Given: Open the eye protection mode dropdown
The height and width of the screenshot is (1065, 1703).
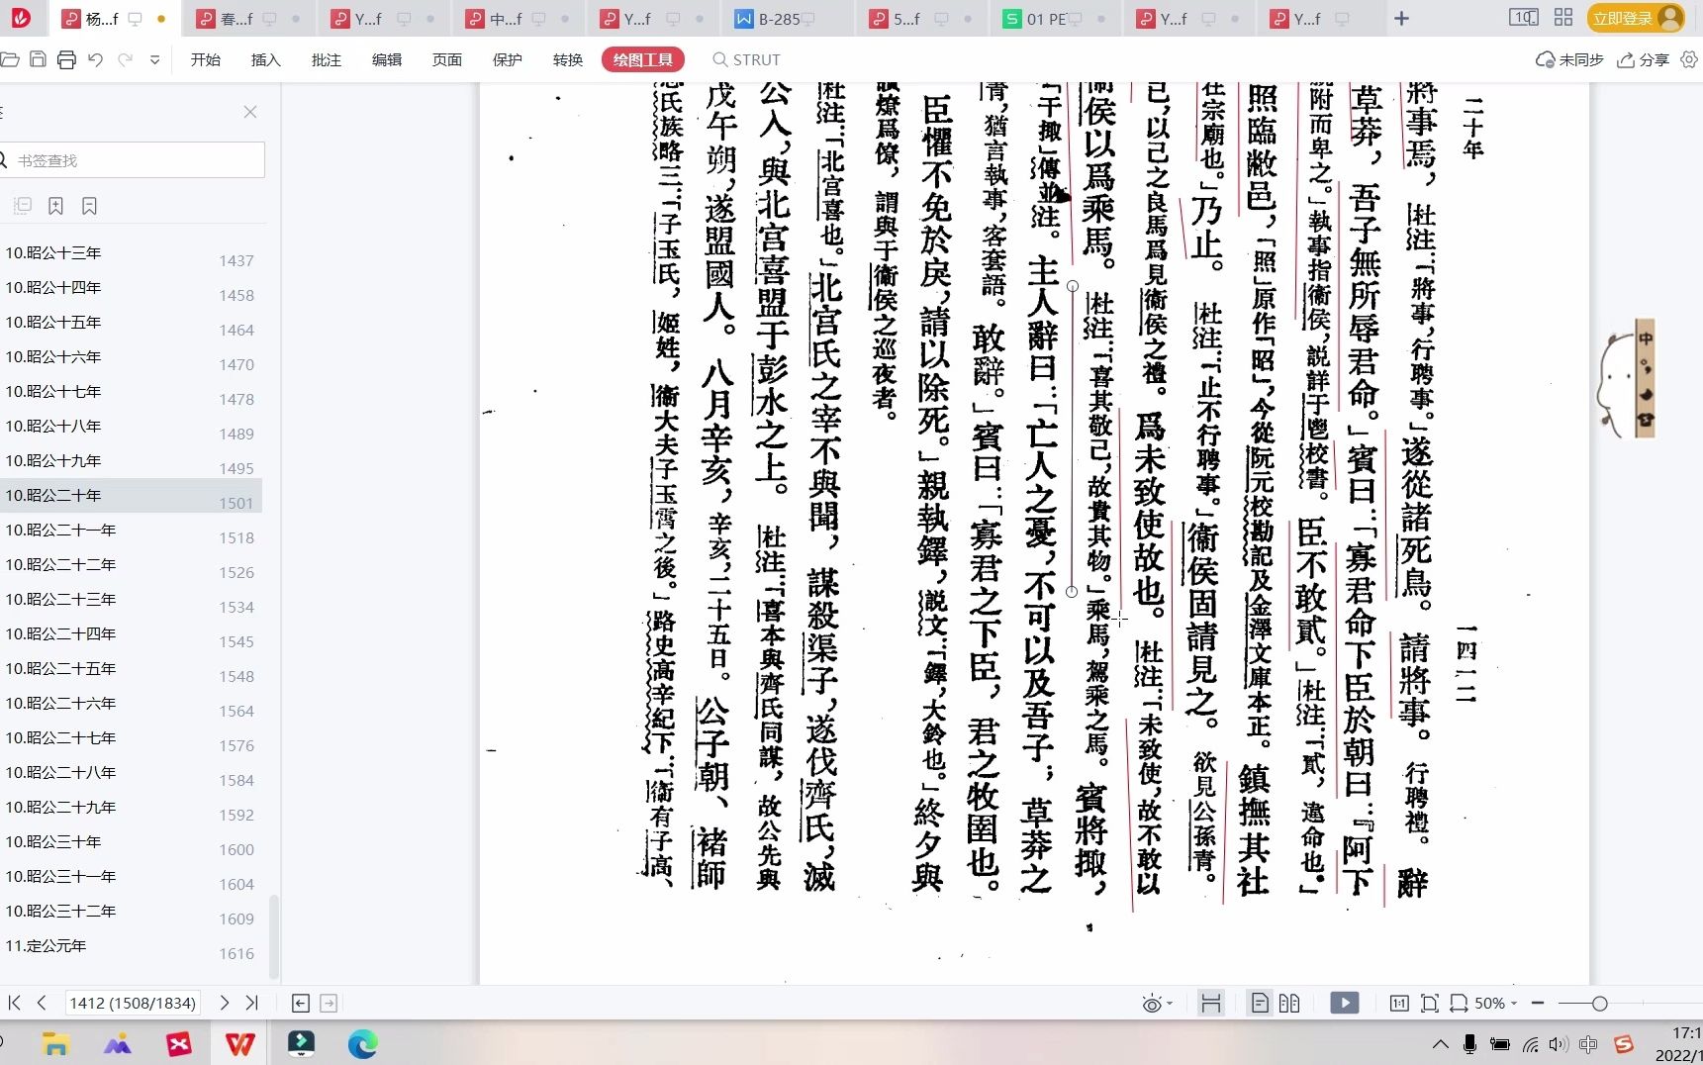Looking at the screenshot, I should (1157, 1004).
